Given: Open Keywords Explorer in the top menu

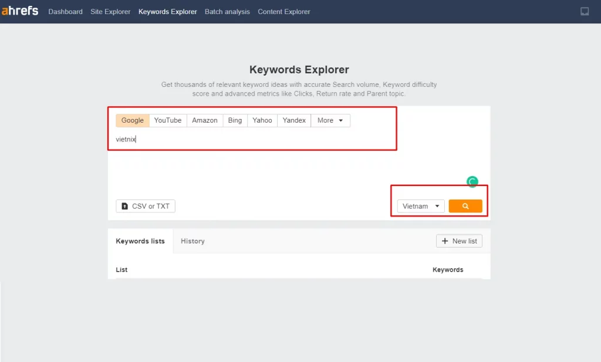Looking at the screenshot, I should 167,12.
